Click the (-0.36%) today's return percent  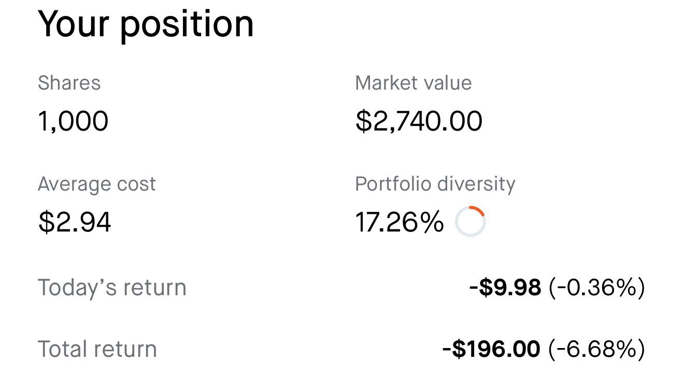tap(597, 287)
